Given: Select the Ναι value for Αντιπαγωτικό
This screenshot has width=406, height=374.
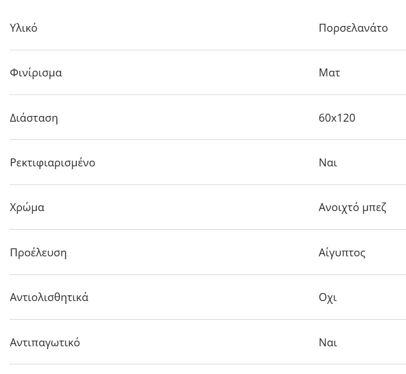Looking at the screenshot, I should click(x=328, y=342).
